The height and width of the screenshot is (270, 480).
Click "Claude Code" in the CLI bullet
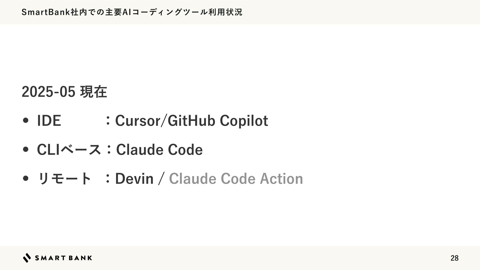click(159, 150)
